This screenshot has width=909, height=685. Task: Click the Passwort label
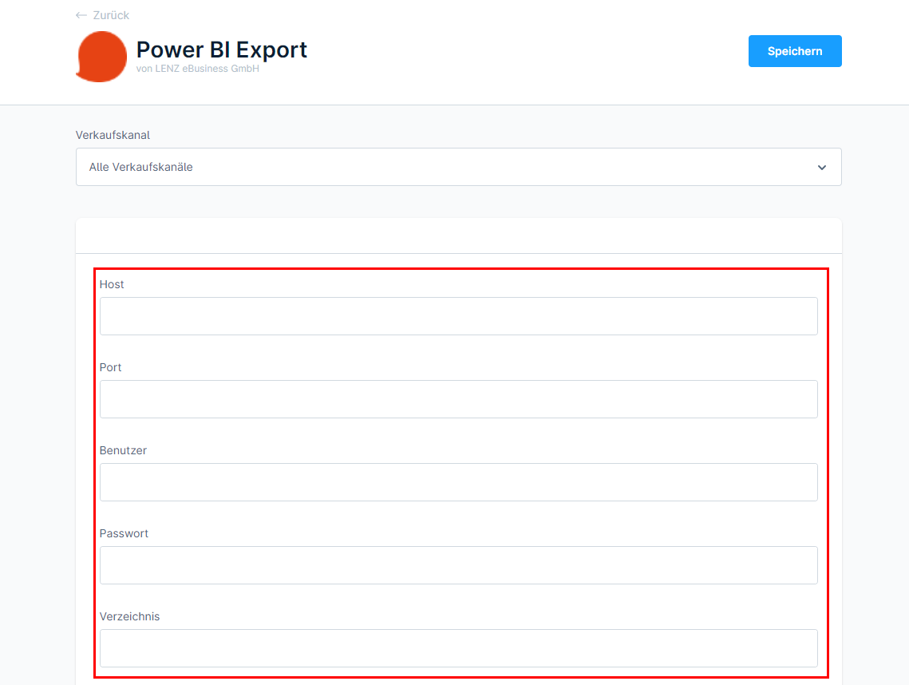tap(124, 533)
